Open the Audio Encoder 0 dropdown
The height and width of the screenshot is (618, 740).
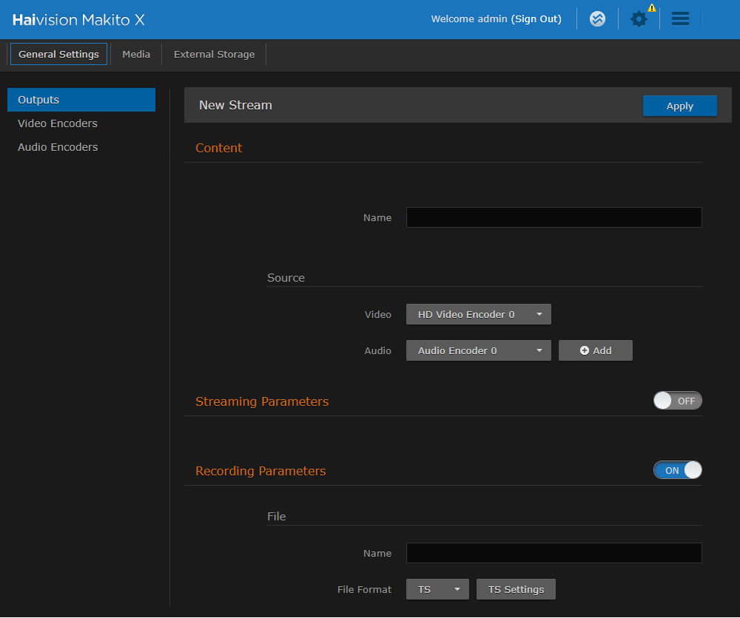point(478,350)
